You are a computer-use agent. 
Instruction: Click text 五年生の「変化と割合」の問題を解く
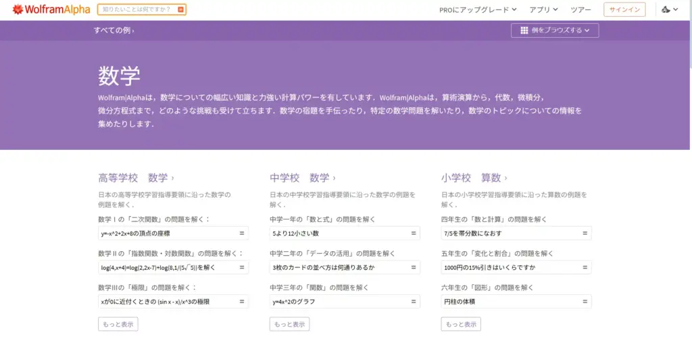(497, 254)
